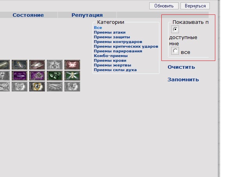Select the dagger skill icon on dark blue background
This screenshot has width=227, height=177.
click(x=20, y=64)
